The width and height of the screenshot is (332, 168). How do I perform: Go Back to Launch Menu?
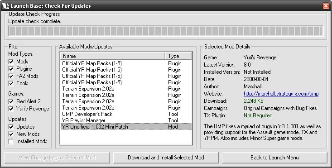pos(274,158)
